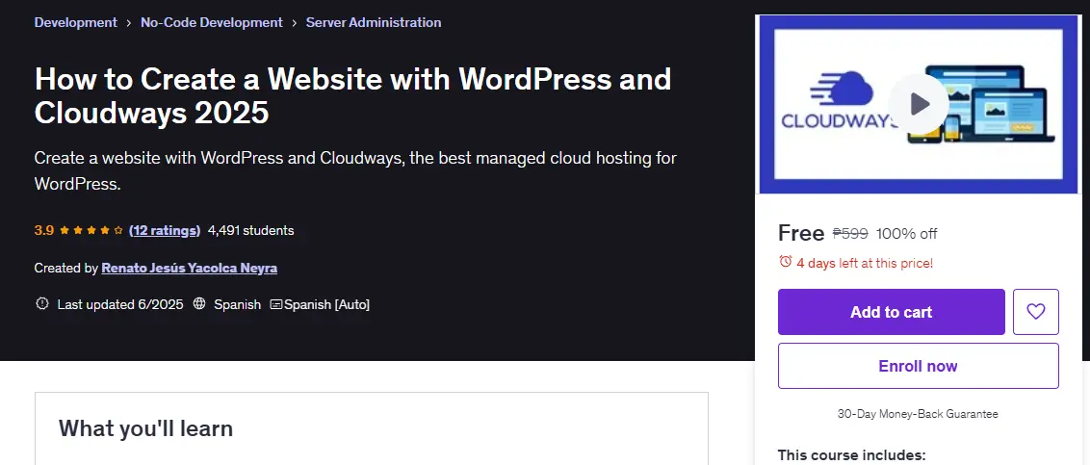Click the course preview thumbnail image

(919, 104)
